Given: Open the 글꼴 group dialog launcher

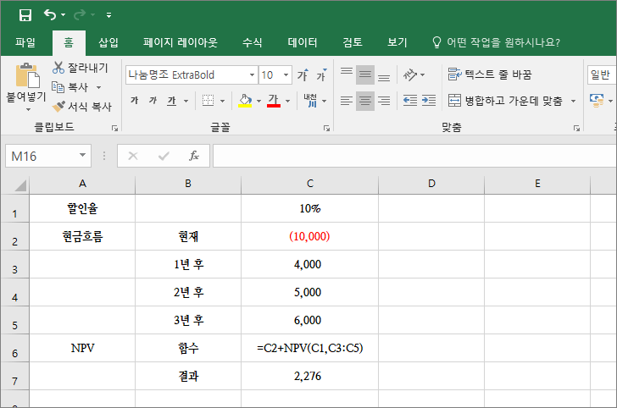Looking at the screenshot, I should (x=326, y=128).
